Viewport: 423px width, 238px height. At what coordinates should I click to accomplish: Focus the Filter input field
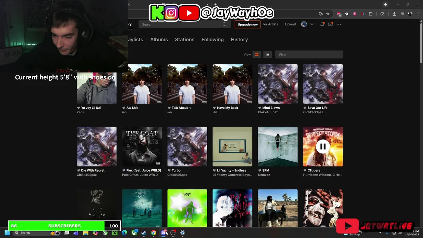pyautogui.click(x=309, y=55)
